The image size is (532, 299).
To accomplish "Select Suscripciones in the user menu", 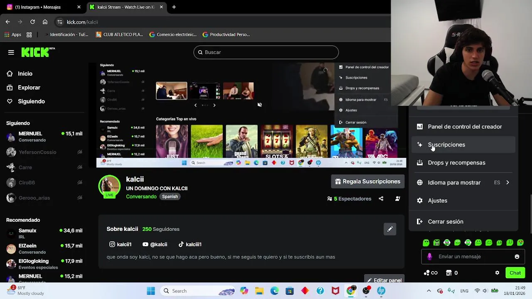I will [x=464, y=145].
